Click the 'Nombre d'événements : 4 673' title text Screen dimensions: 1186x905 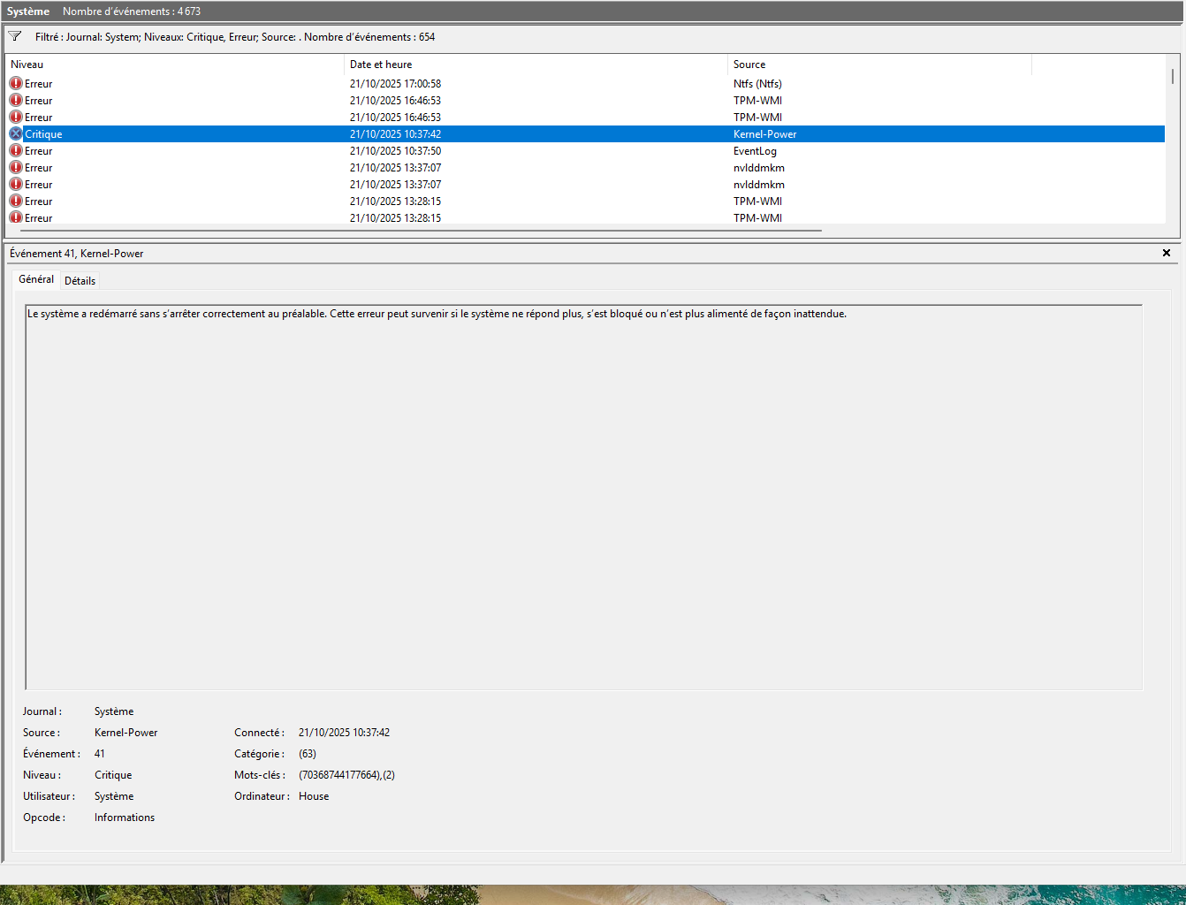[132, 11]
